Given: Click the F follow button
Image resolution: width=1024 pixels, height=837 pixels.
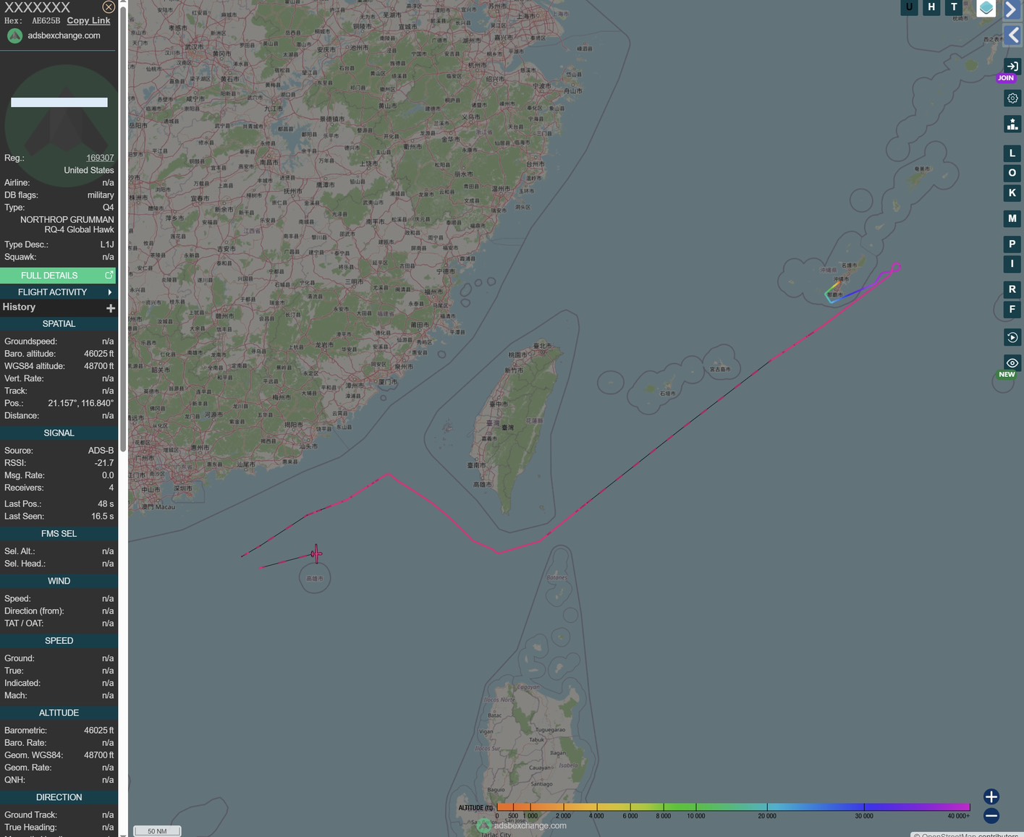Looking at the screenshot, I should (1012, 310).
